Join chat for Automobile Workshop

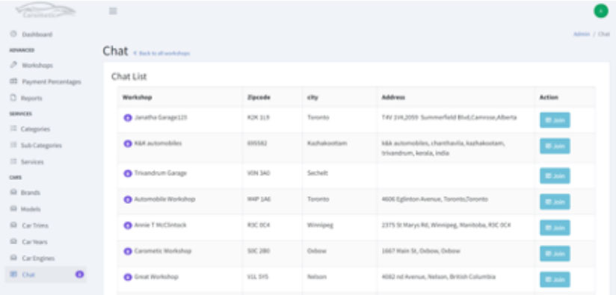555,202
